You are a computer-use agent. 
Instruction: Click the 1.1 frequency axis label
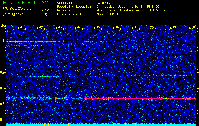point(3,41)
